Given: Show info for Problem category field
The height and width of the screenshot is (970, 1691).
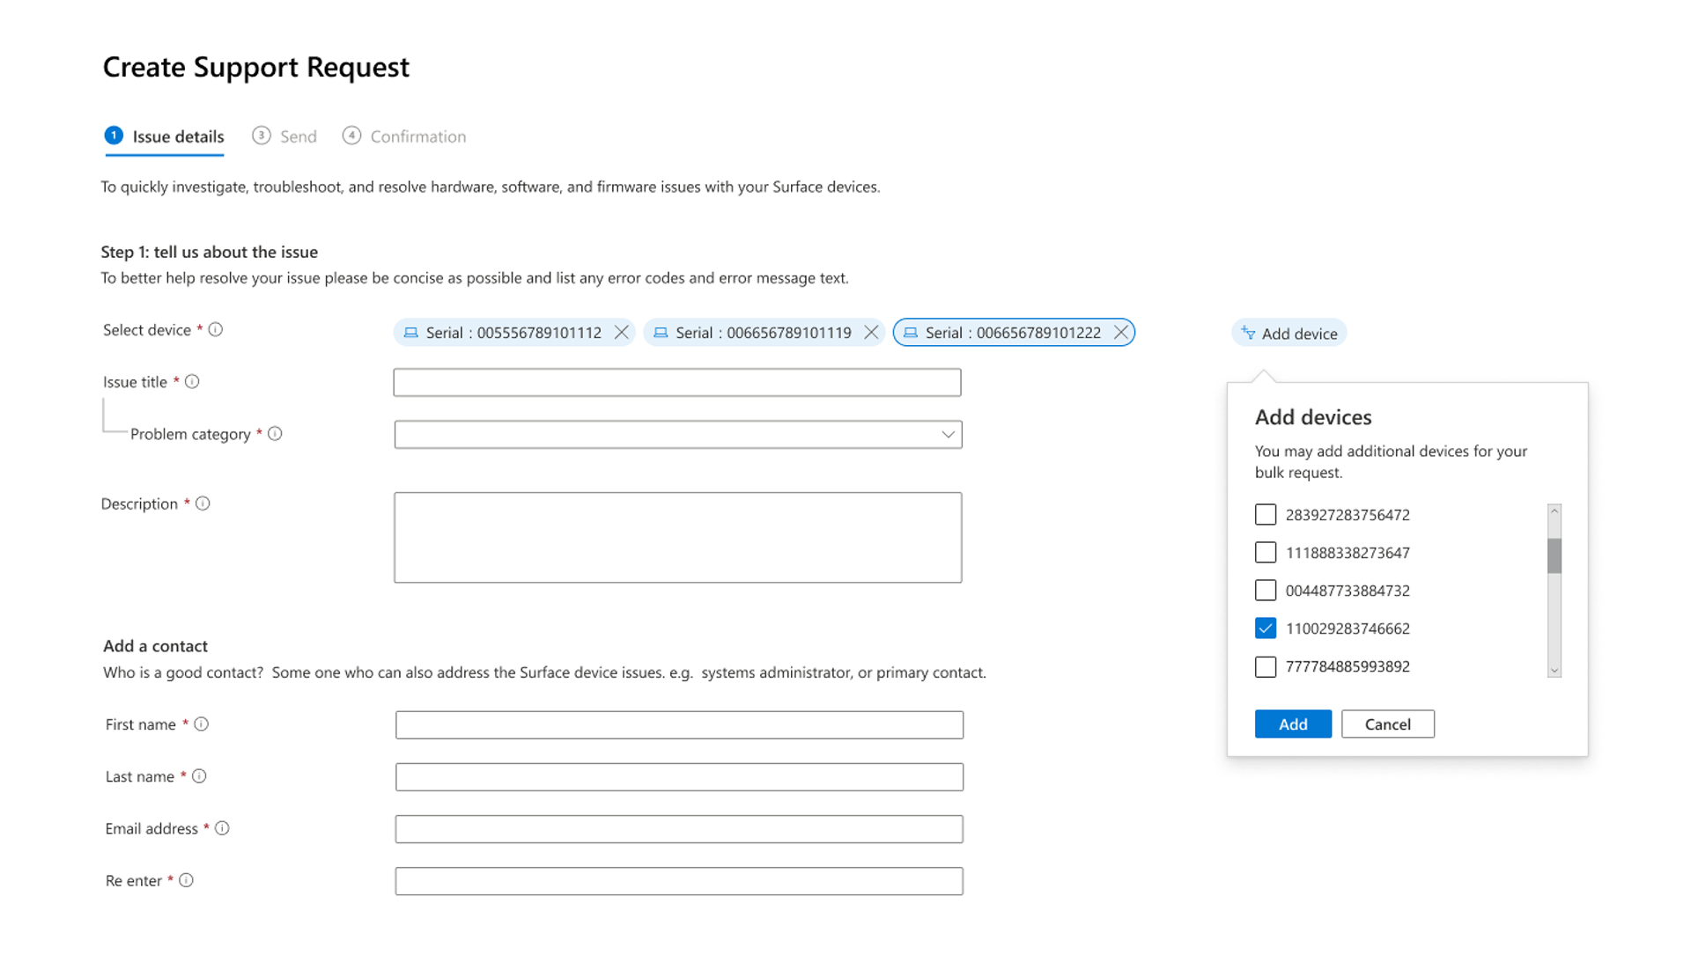Looking at the screenshot, I should pyautogui.click(x=275, y=434).
